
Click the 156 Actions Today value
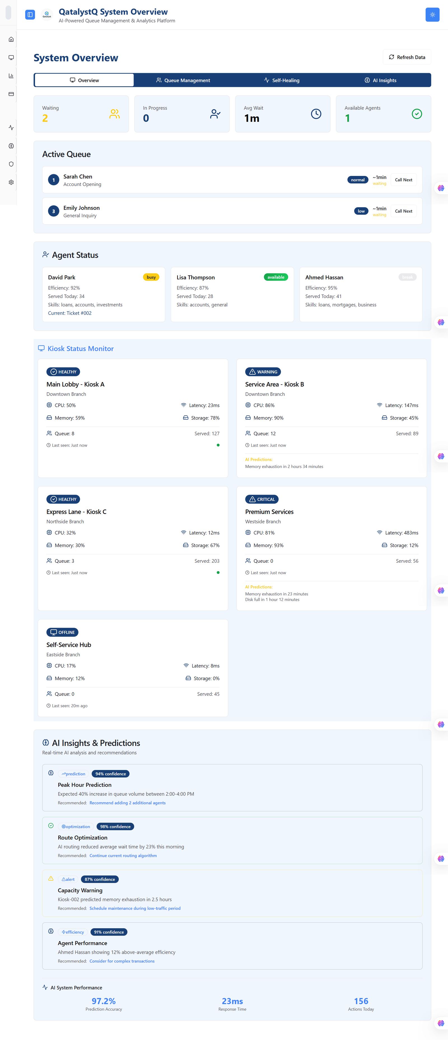(x=361, y=1001)
